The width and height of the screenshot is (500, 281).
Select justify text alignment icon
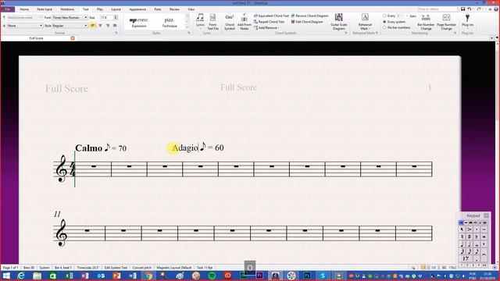point(115,26)
